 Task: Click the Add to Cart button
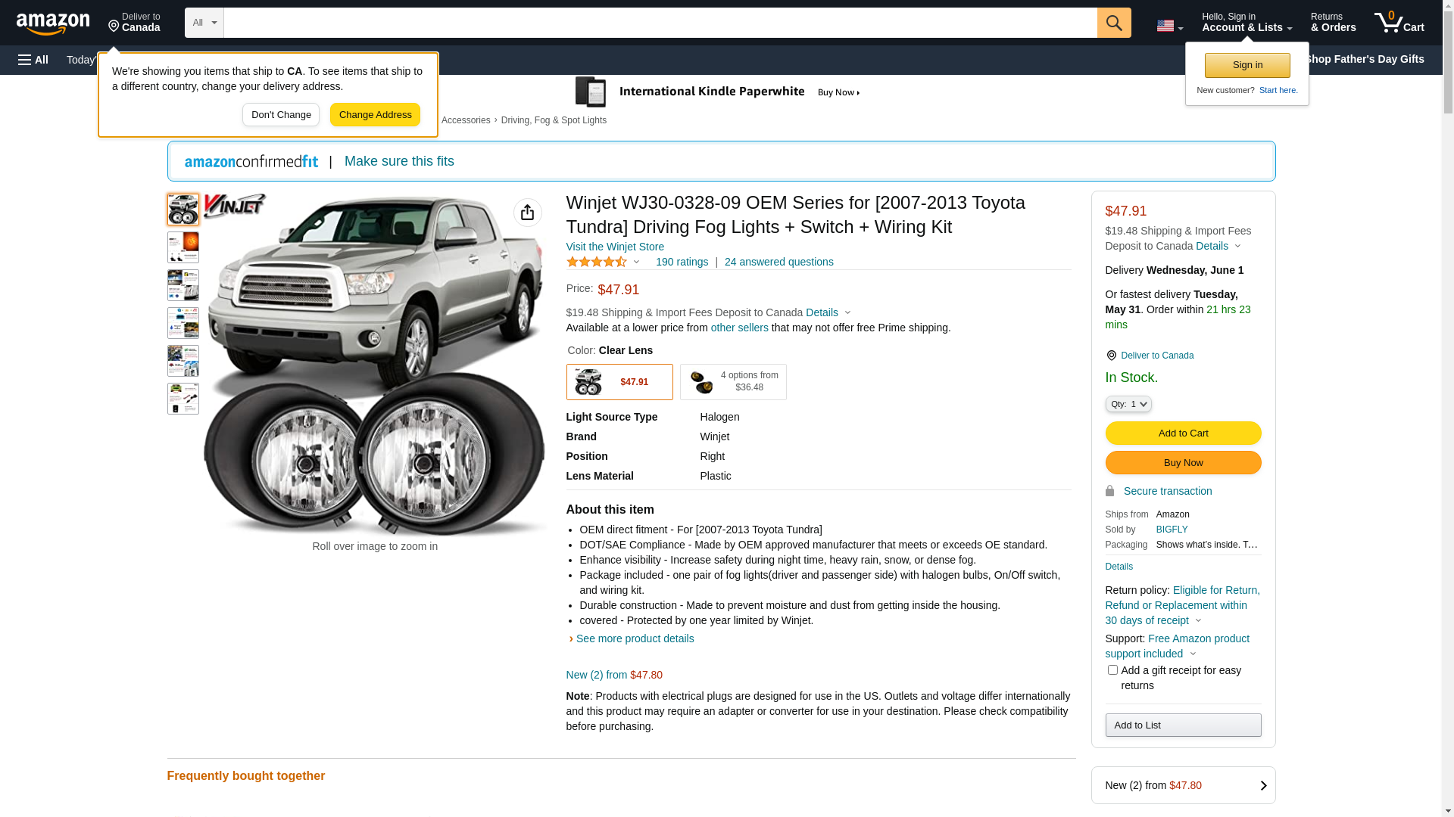pyautogui.click(x=1182, y=433)
